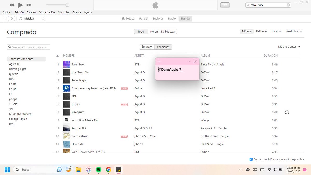Switch to the Explorar tab
Screen dimensions: 311x175
(x=158, y=19)
